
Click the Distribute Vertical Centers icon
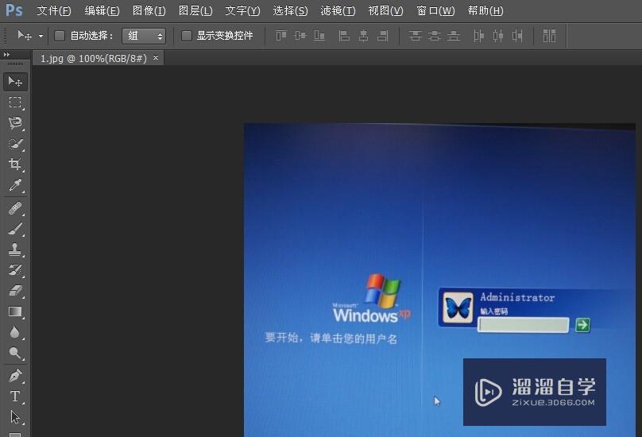(435, 36)
